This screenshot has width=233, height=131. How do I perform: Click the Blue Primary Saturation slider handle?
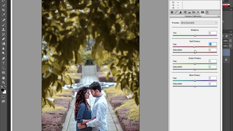pos(195,86)
